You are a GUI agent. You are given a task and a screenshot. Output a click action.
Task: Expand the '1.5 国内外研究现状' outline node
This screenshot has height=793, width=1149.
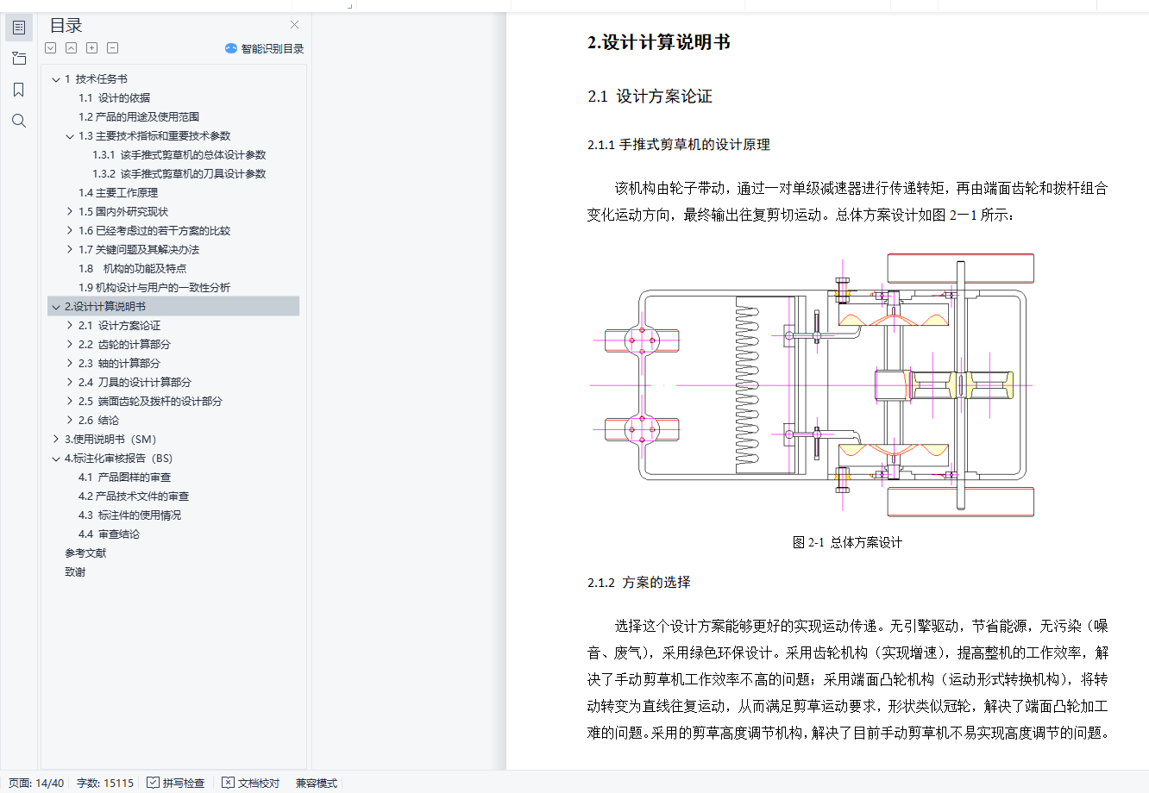(x=70, y=212)
